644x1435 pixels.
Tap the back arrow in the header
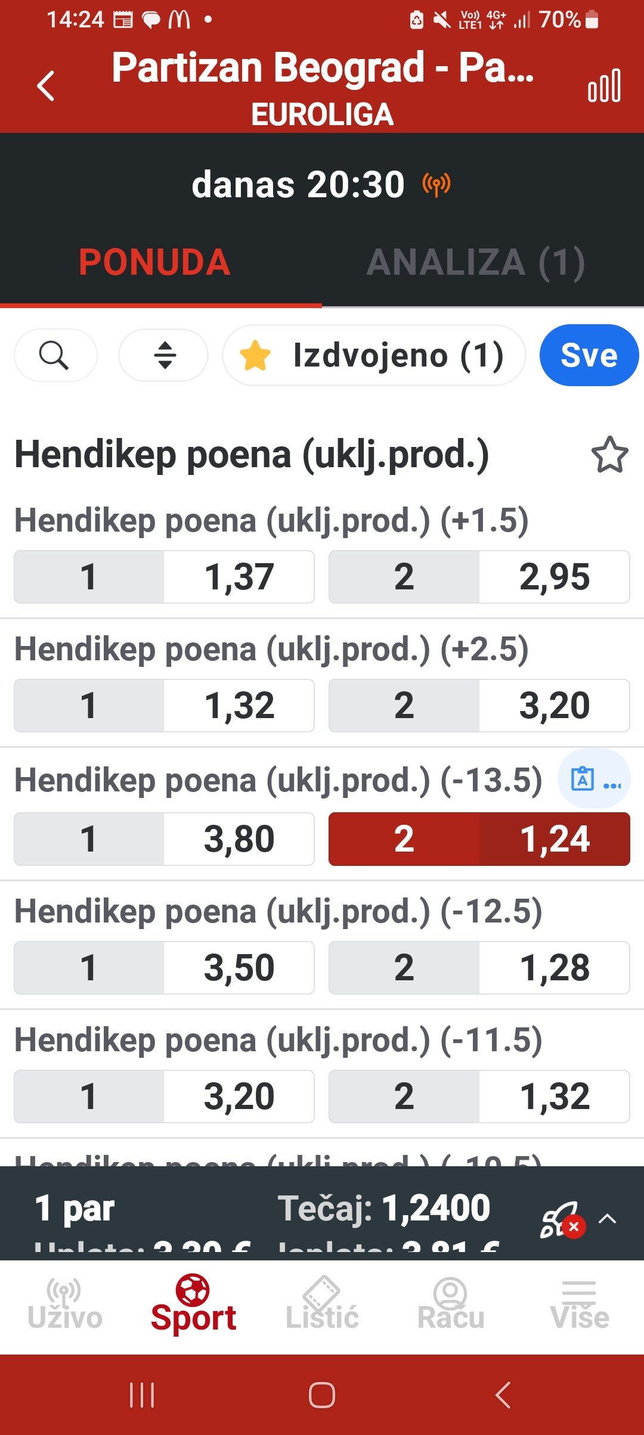coord(46,86)
